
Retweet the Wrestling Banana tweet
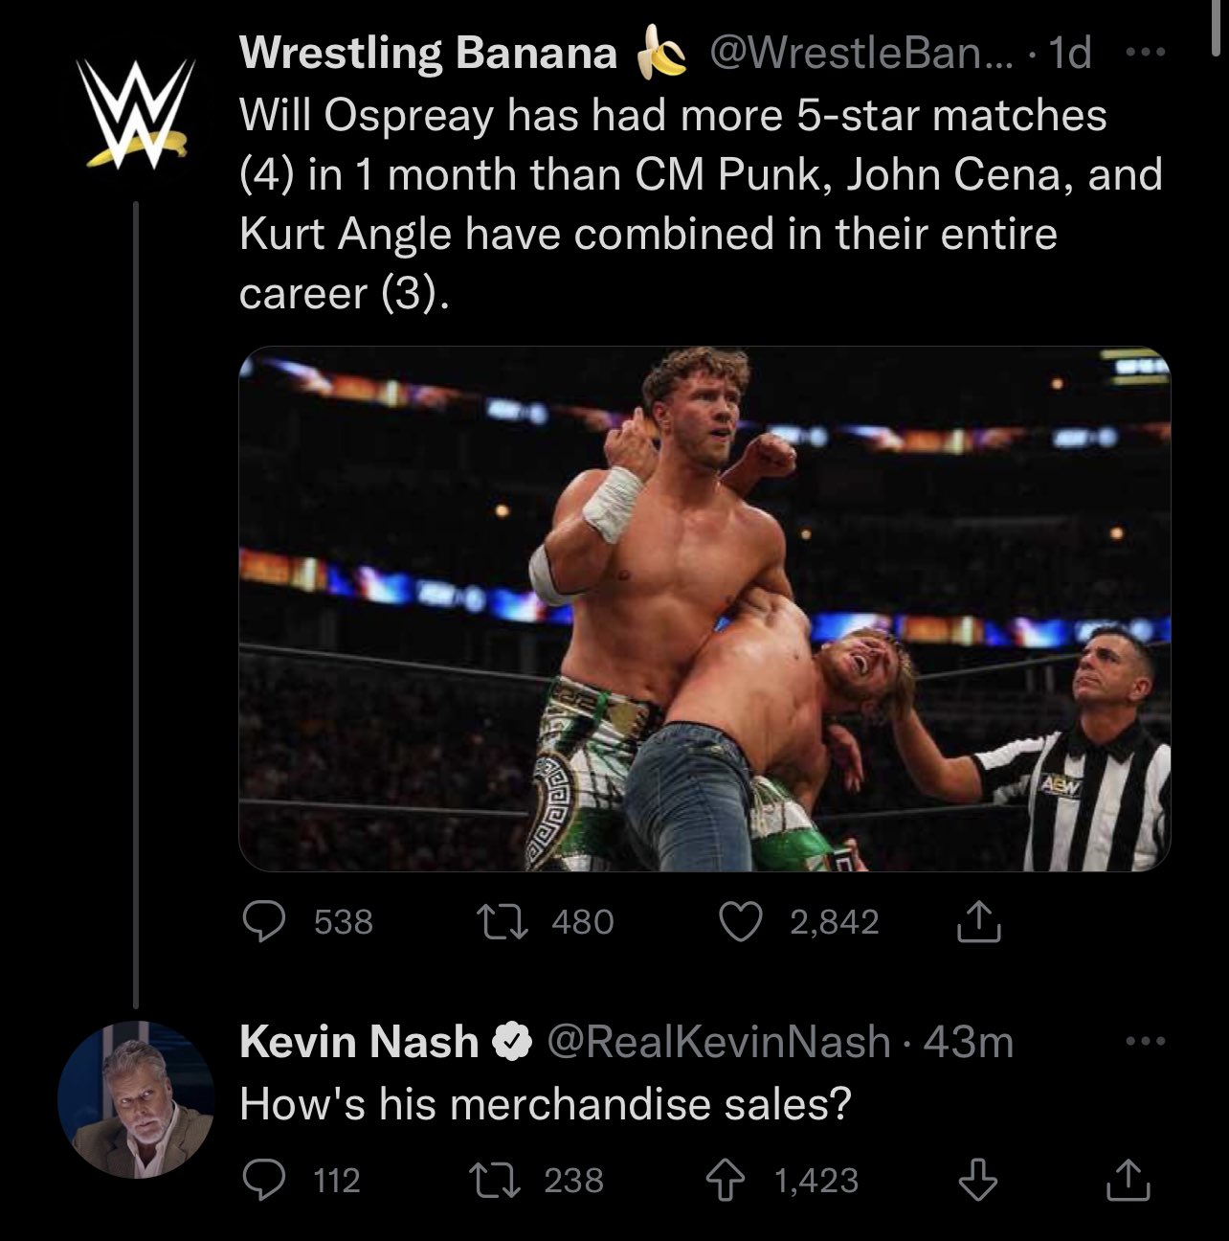[499, 921]
